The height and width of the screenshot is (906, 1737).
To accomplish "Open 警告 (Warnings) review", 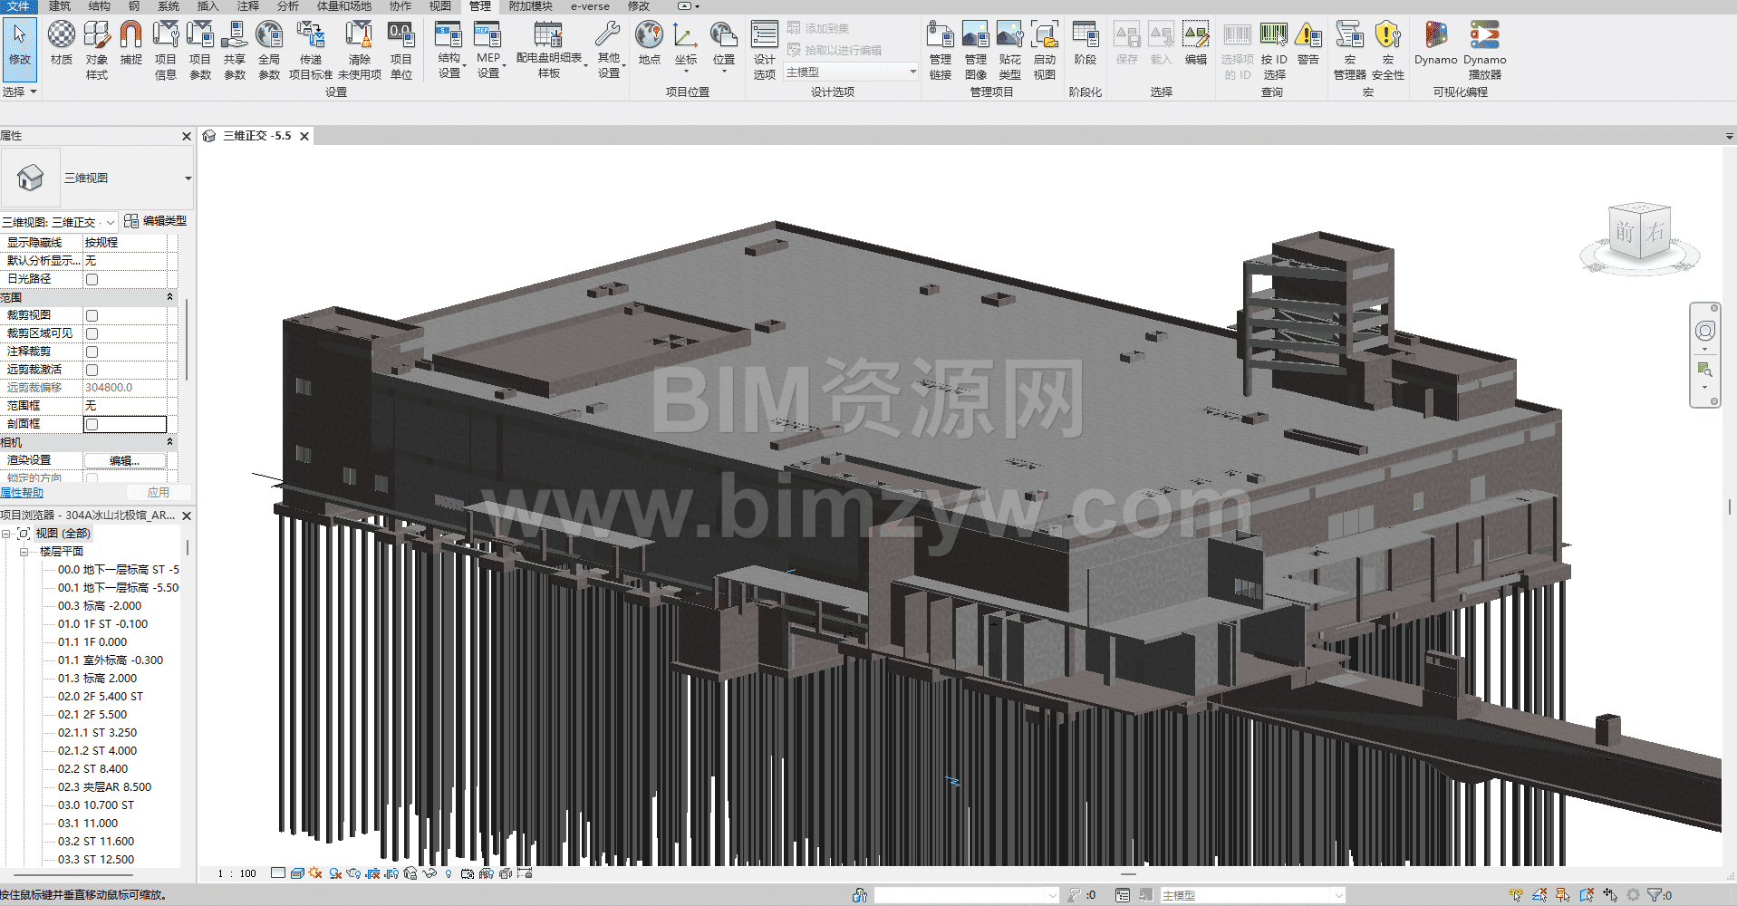I will [x=1308, y=43].
